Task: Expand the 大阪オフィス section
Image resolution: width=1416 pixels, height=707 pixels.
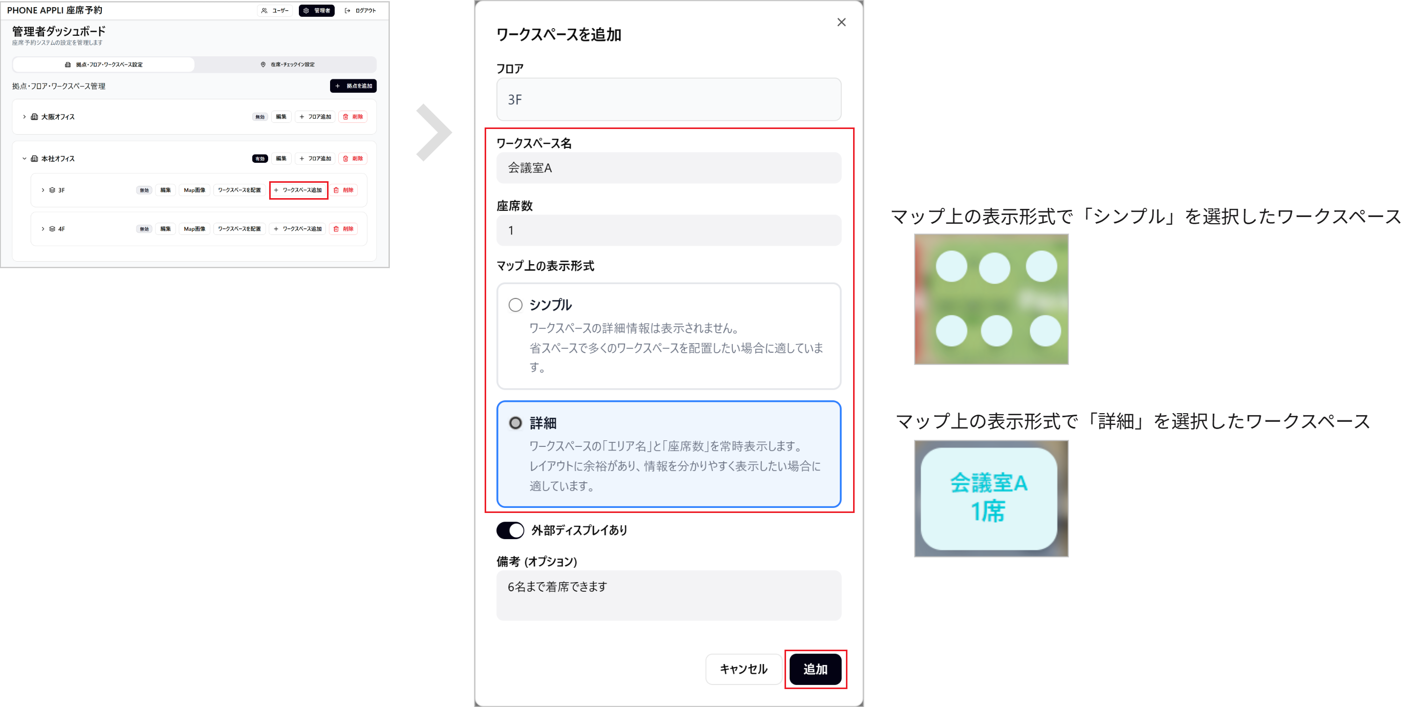Action: (x=24, y=117)
